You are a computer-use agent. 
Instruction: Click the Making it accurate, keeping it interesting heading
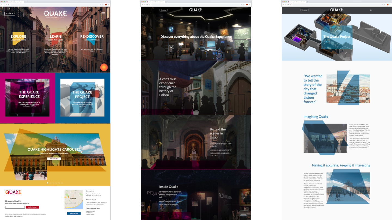(x=341, y=165)
